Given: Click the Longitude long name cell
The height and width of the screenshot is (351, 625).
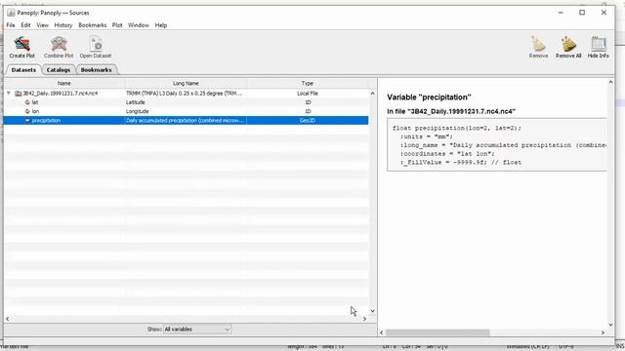Looking at the screenshot, I should click(137, 111).
